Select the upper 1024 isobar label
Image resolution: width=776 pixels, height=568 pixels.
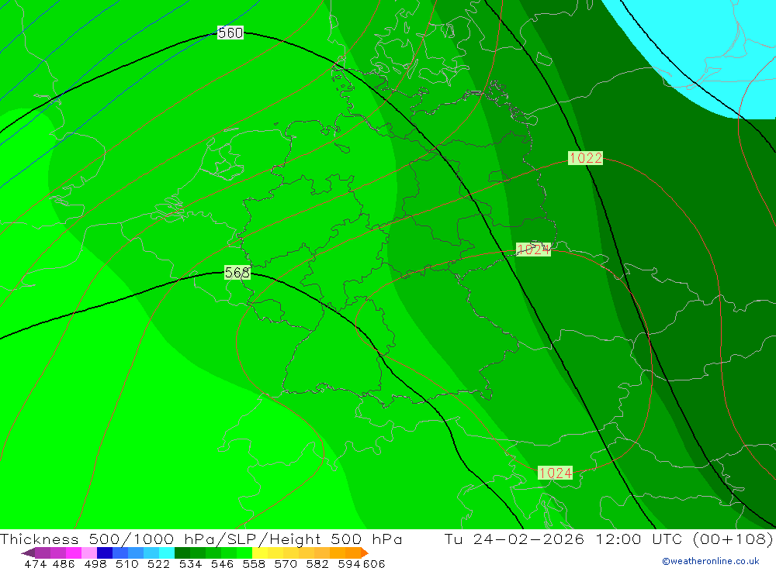pos(533,250)
